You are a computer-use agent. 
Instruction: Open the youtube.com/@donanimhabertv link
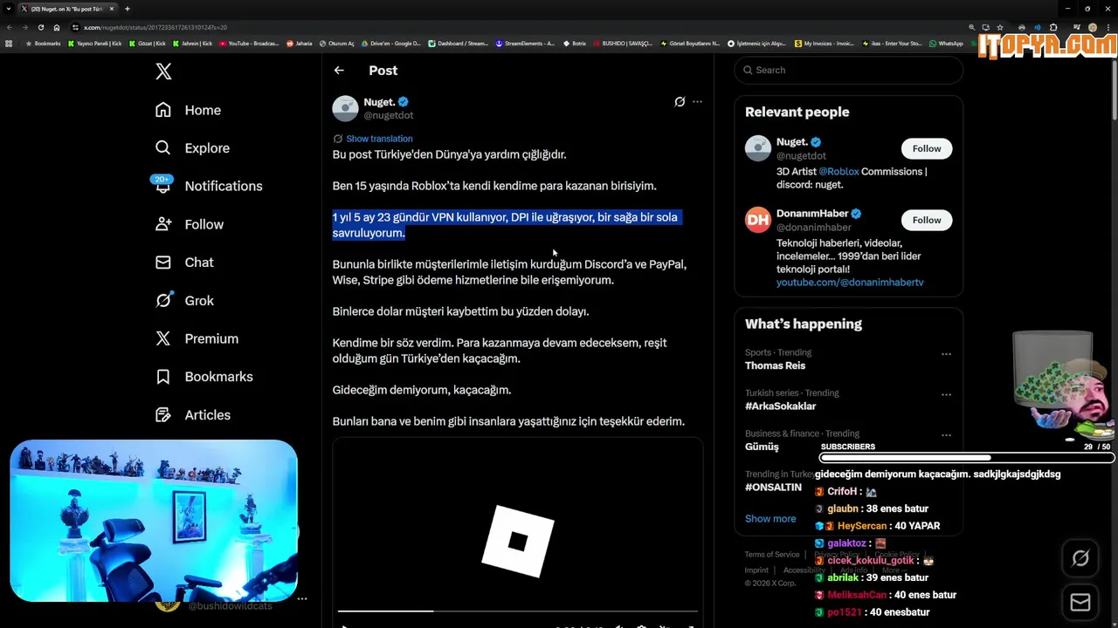[x=850, y=283]
